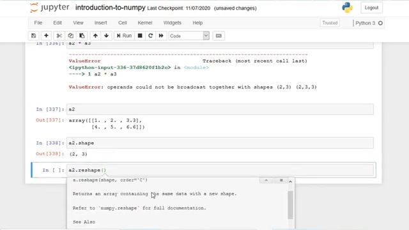
Task: Expand the tooltip with the caret icon
Action: tap(266, 180)
